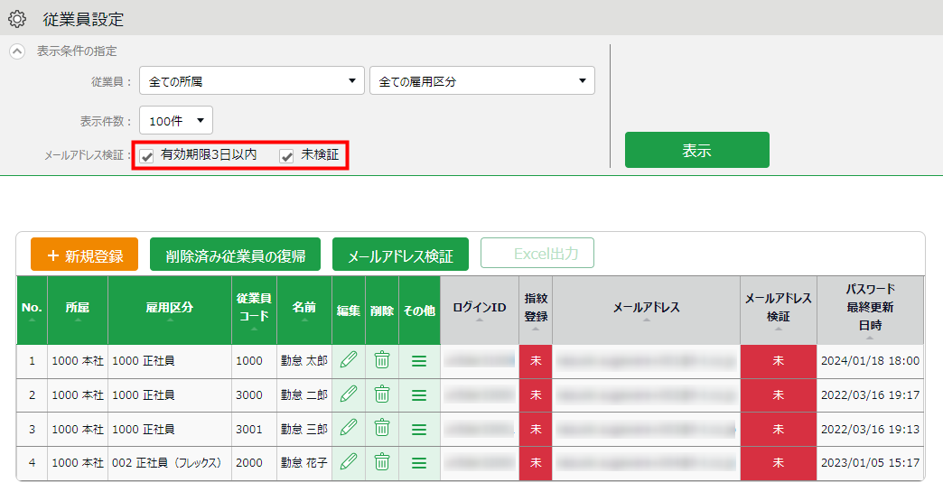This screenshot has width=943, height=501.
Task: Open other options menu for 勤怠 花子
Action: [x=419, y=462]
